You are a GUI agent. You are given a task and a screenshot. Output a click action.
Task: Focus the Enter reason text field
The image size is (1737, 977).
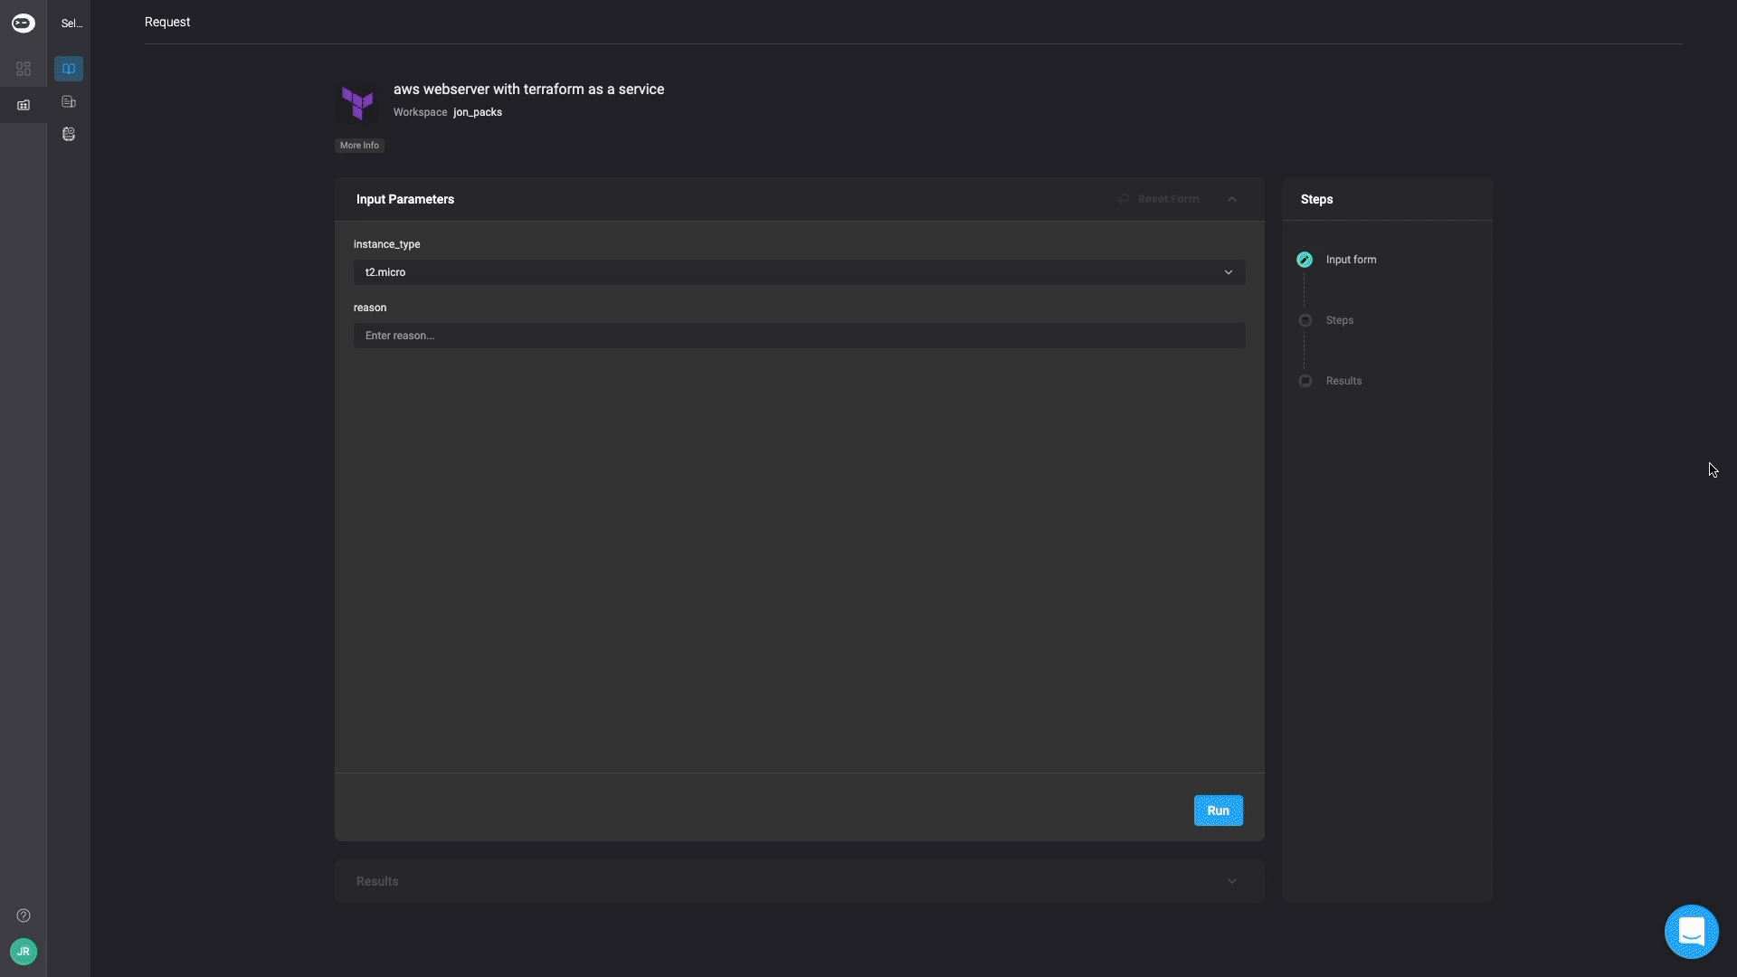click(799, 336)
